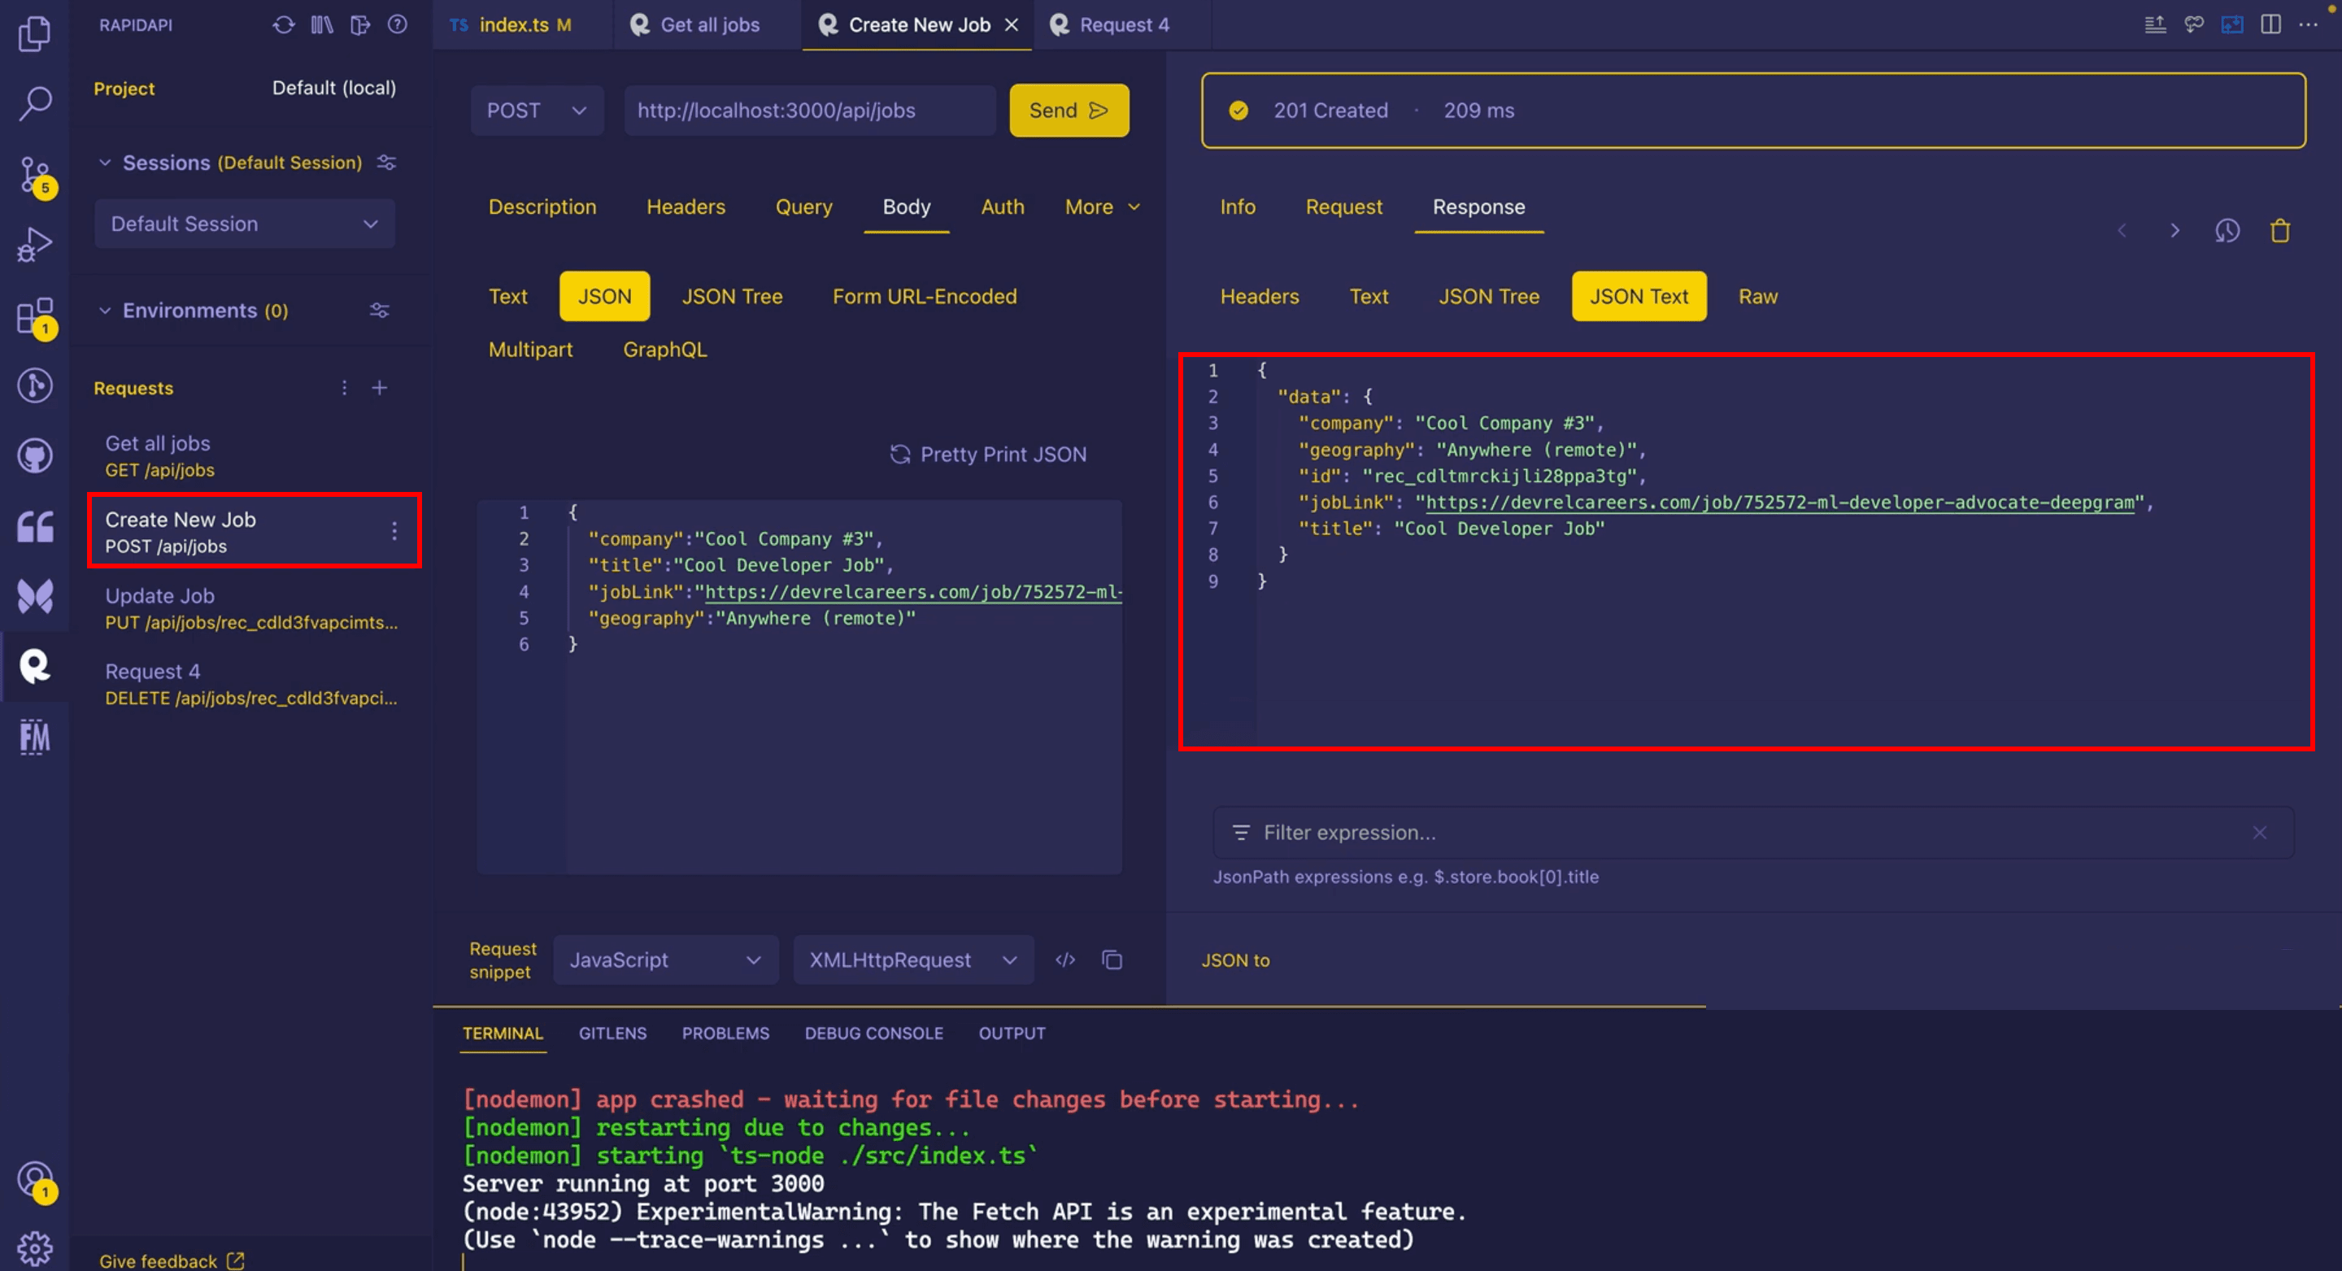This screenshot has width=2342, height=1271.
Task: Open the RapidAPI client icon in activity bar
Action: click(x=34, y=667)
